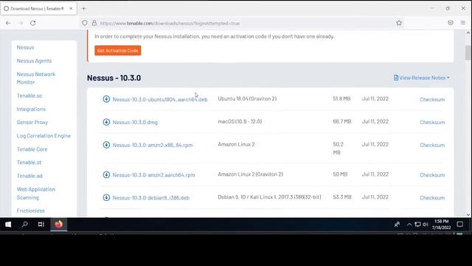Open Tenable.sc in the sidebar
Screen dimensions: 472x266
click(29, 95)
